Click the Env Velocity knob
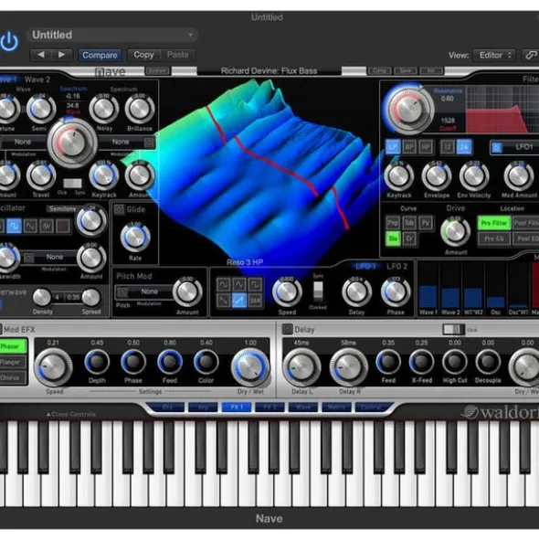The image size is (539, 540). (474, 176)
